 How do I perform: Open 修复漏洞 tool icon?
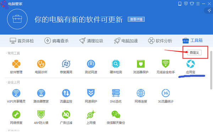(66, 66)
